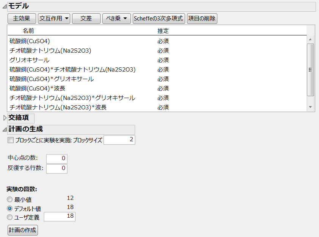Click the 中心点の数 input field
Image resolution: width=319 pixels, height=237 pixels.
click(57, 159)
